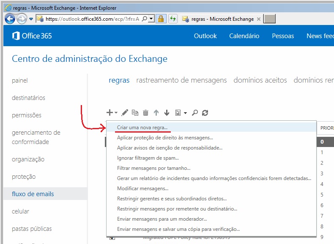
Task: Open Pessoas in the top navigation
Action: click(x=283, y=36)
